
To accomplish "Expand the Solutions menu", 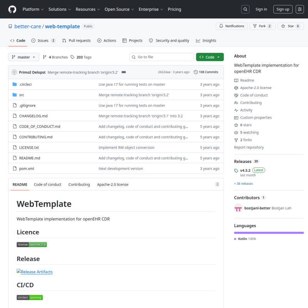I will (60, 9).
